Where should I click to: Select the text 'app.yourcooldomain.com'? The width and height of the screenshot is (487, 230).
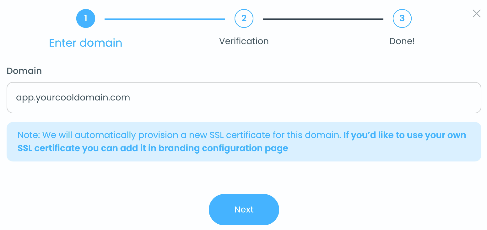click(x=73, y=97)
